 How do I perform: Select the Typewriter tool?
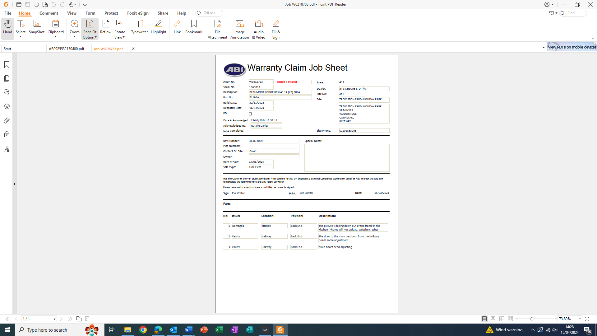[x=139, y=27]
